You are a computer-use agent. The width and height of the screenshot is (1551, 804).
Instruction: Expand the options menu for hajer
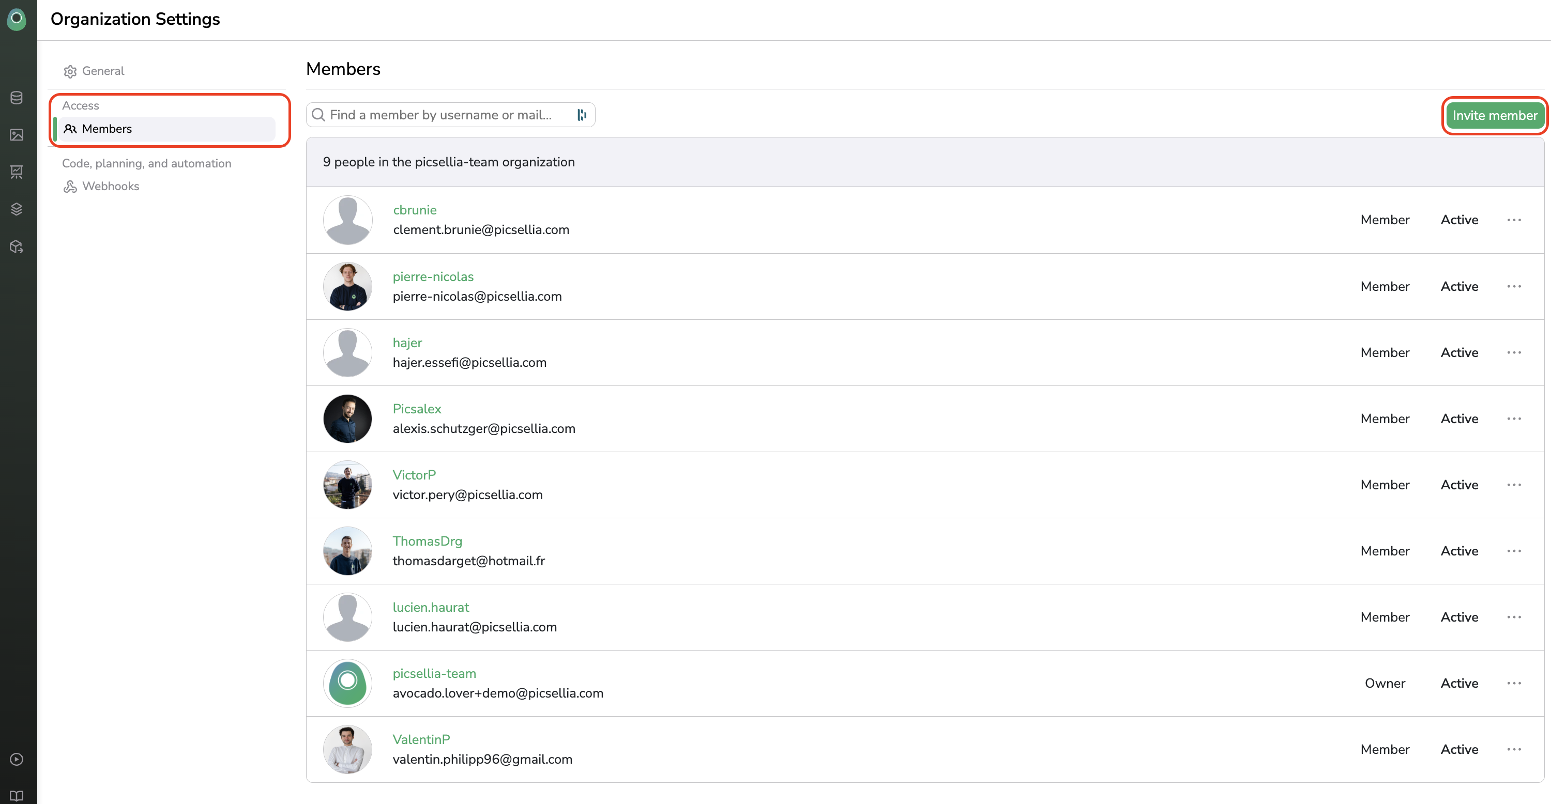tap(1514, 352)
